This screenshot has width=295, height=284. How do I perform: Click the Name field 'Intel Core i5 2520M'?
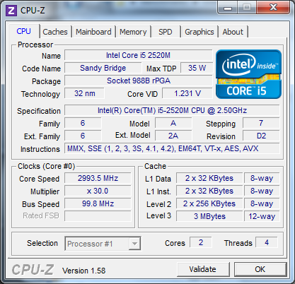pos(138,55)
